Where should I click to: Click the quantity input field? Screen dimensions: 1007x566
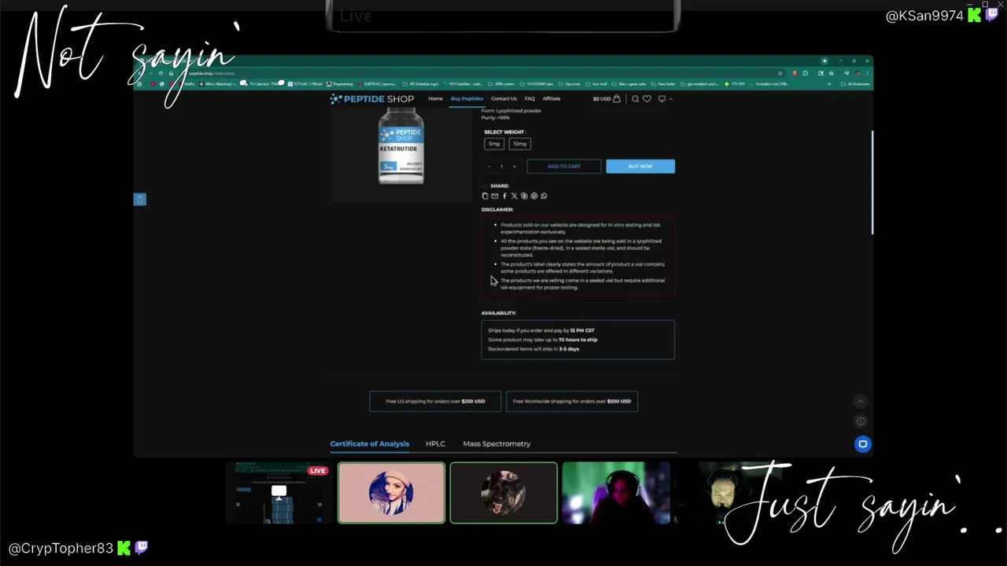click(502, 166)
